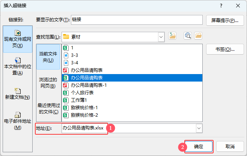
Task: Open the Bookmark (书签) button
Action: (x=225, y=49)
